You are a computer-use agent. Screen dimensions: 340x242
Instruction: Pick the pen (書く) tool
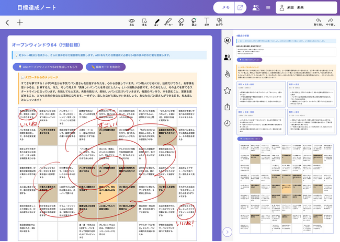click(x=156, y=22)
